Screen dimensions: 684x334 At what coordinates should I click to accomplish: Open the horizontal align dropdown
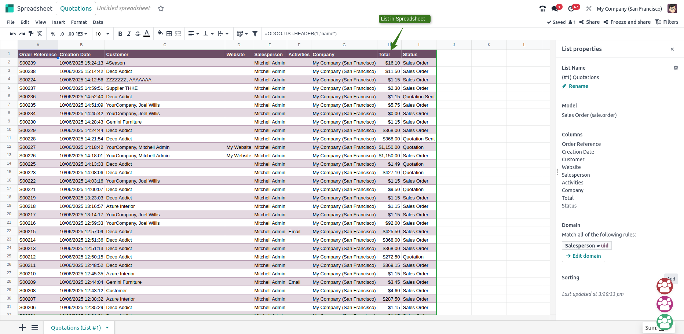point(193,34)
